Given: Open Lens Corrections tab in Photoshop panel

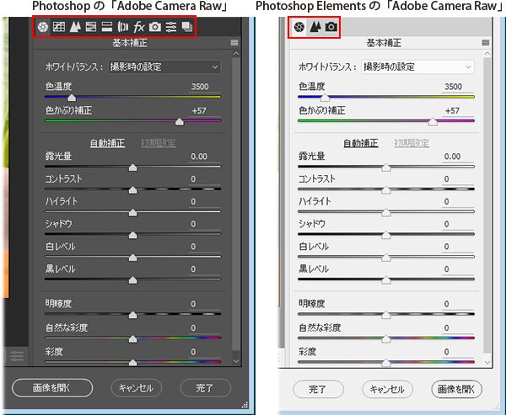Looking at the screenshot, I should tap(123, 27).
